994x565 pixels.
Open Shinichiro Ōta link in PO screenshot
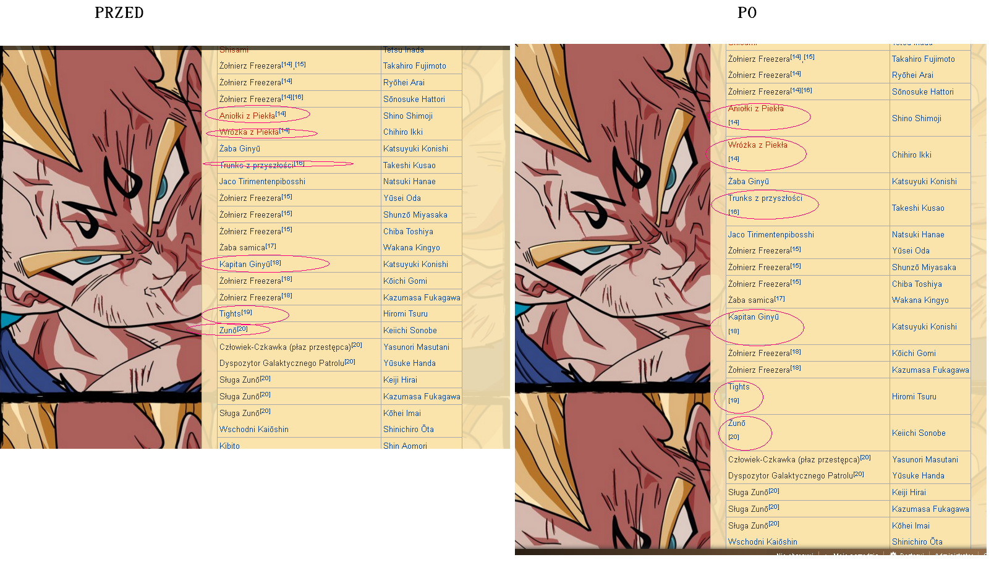917,542
